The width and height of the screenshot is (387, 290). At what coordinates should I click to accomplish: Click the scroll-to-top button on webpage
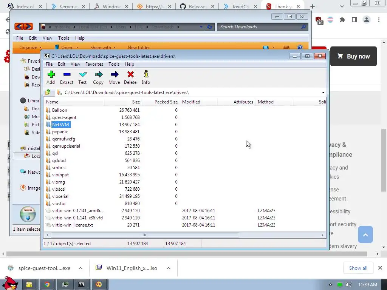point(365,234)
